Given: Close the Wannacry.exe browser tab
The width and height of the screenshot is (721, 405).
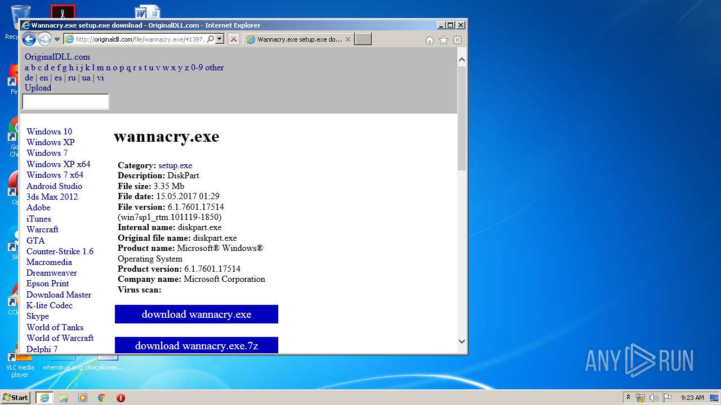Looking at the screenshot, I should (x=348, y=39).
